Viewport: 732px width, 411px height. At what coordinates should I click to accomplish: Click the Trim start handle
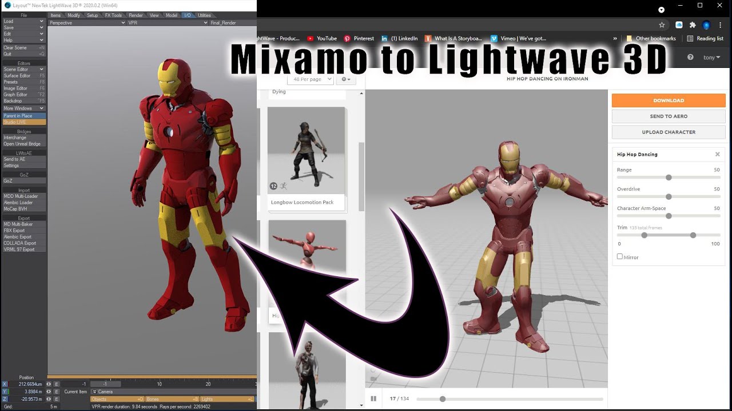645,235
